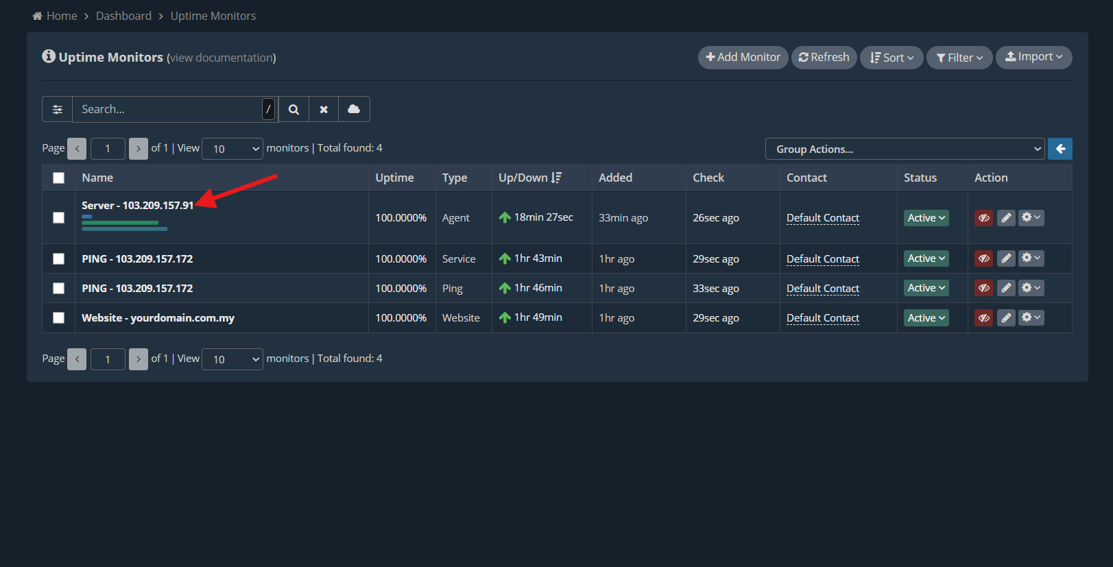Viewport: 1113px width, 567px height.
Task: Click the Server monitor green progress bar
Action: coord(120,222)
